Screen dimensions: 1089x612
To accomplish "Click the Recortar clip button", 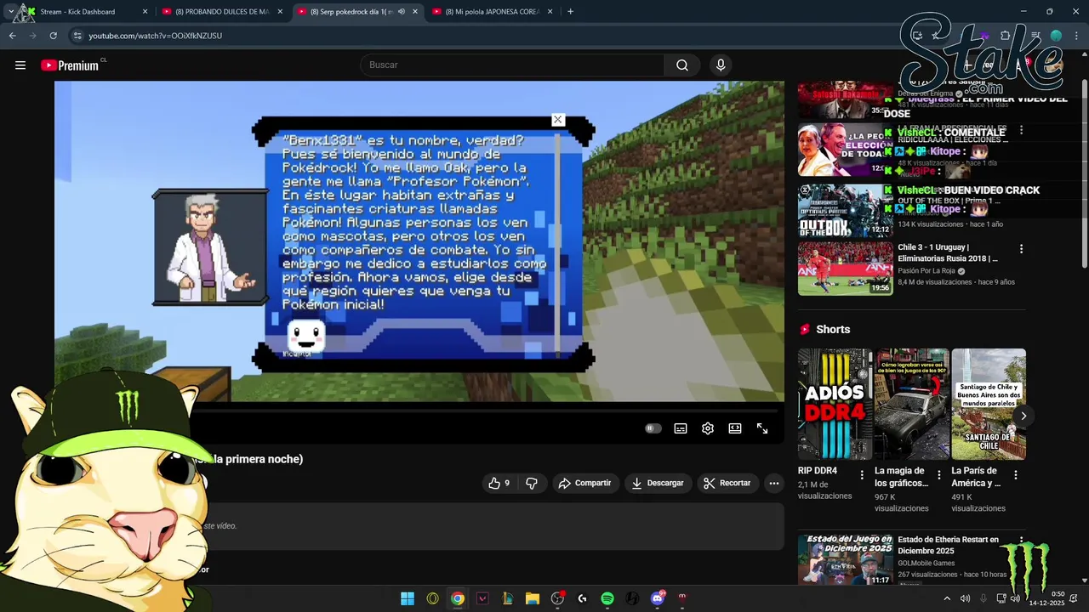I will click(x=727, y=483).
